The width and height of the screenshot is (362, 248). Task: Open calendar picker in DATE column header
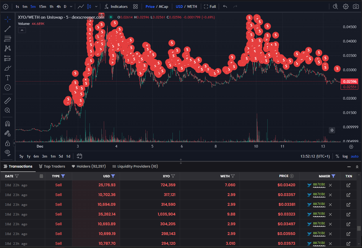point(41,176)
